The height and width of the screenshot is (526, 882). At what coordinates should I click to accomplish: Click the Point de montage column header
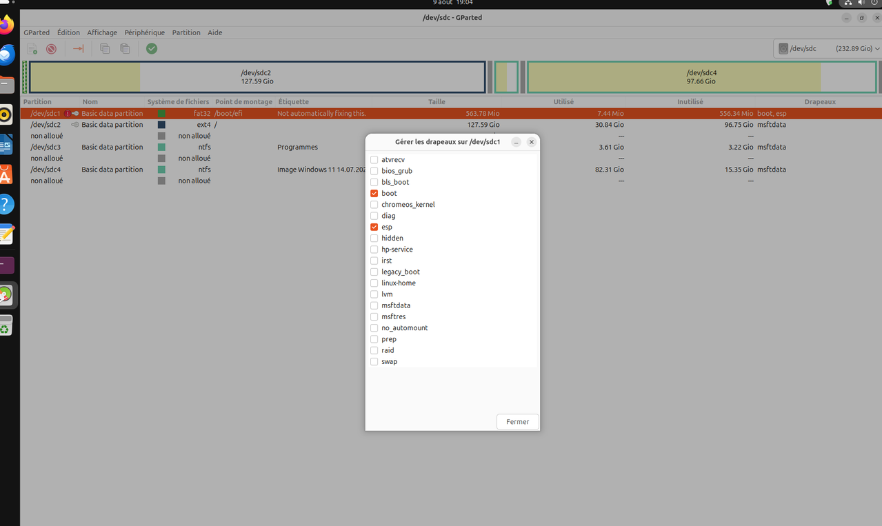tap(243, 102)
